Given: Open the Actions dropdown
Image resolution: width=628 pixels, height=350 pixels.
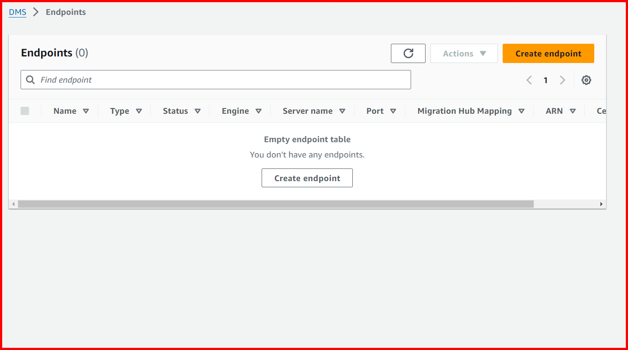Looking at the screenshot, I should pos(464,53).
